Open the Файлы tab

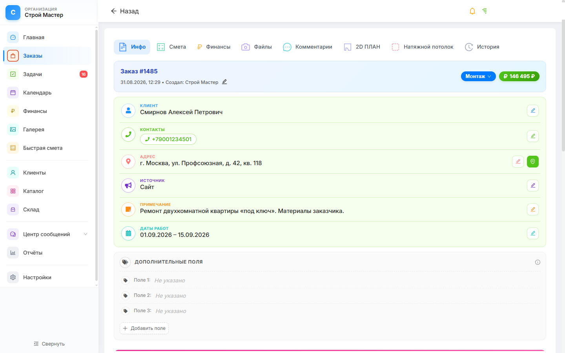[257, 47]
